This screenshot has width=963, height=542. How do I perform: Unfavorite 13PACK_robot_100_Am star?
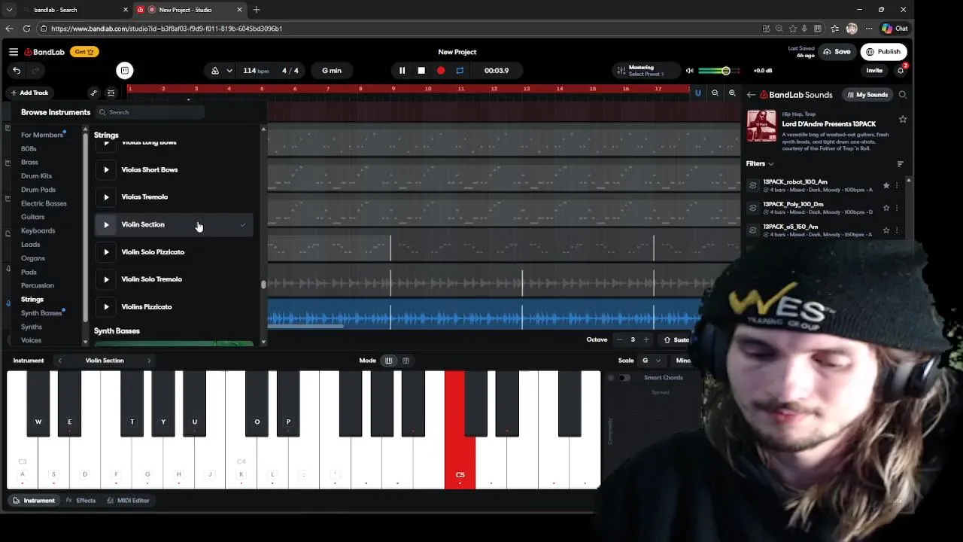click(x=886, y=185)
